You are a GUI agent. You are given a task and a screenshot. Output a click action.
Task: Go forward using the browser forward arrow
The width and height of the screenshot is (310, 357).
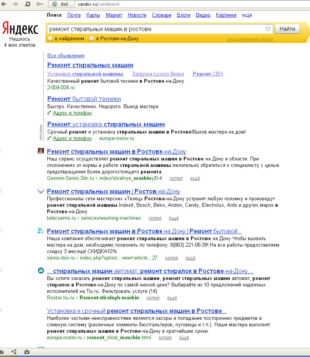(15, 4)
